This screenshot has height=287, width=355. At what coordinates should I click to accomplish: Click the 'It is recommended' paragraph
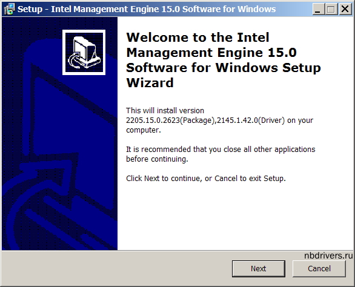221,154
